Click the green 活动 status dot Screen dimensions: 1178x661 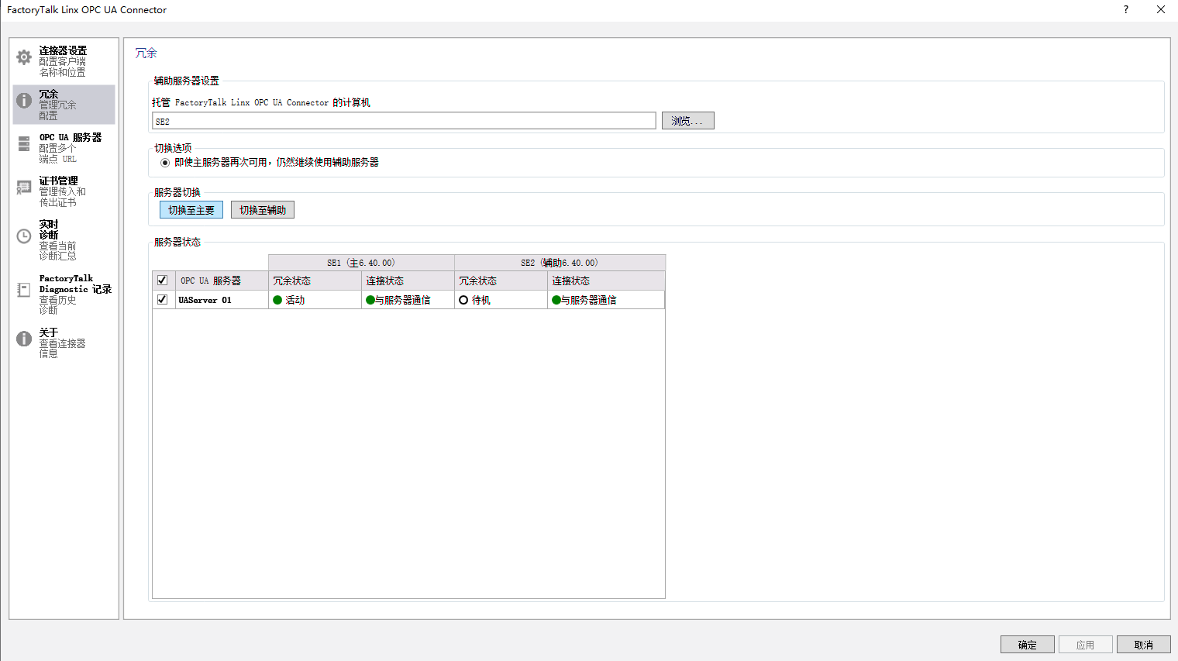click(x=277, y=300)
